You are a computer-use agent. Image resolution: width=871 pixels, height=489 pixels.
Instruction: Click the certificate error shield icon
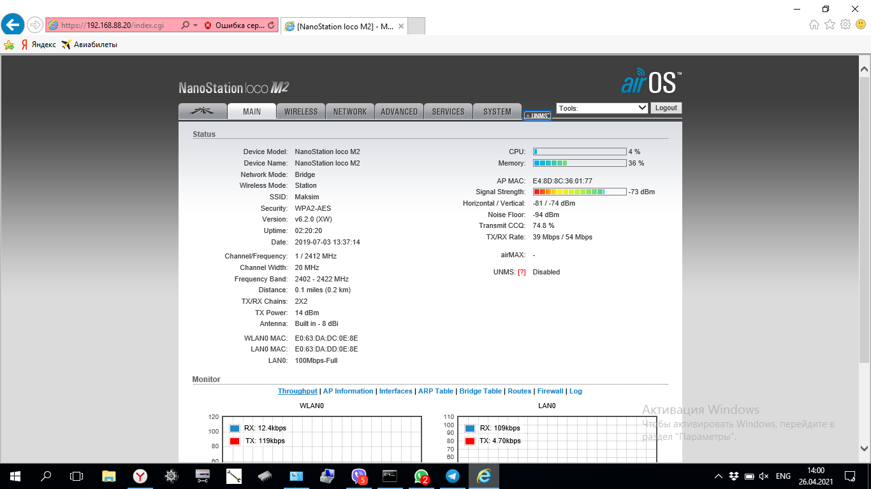point(208,25)
